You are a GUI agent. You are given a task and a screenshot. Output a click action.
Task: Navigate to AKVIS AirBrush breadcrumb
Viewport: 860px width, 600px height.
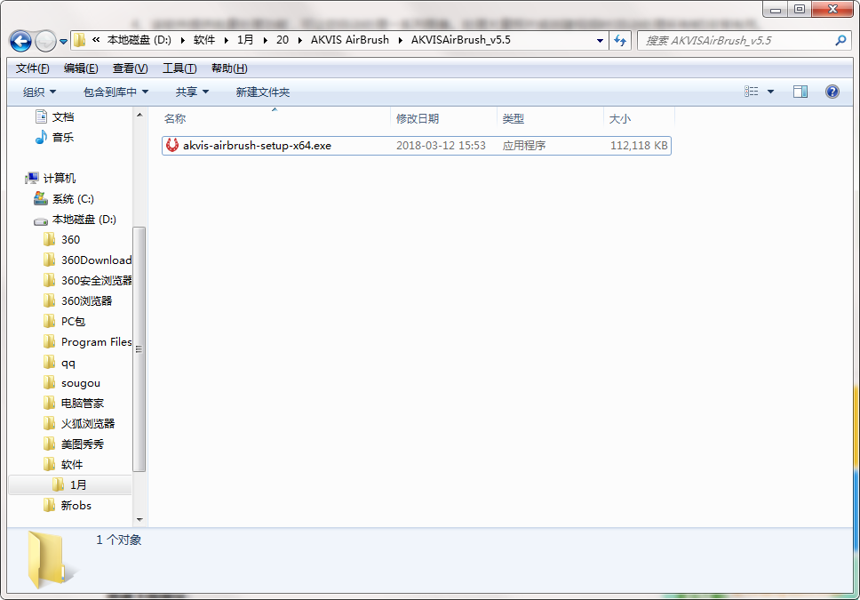[350, 40]
